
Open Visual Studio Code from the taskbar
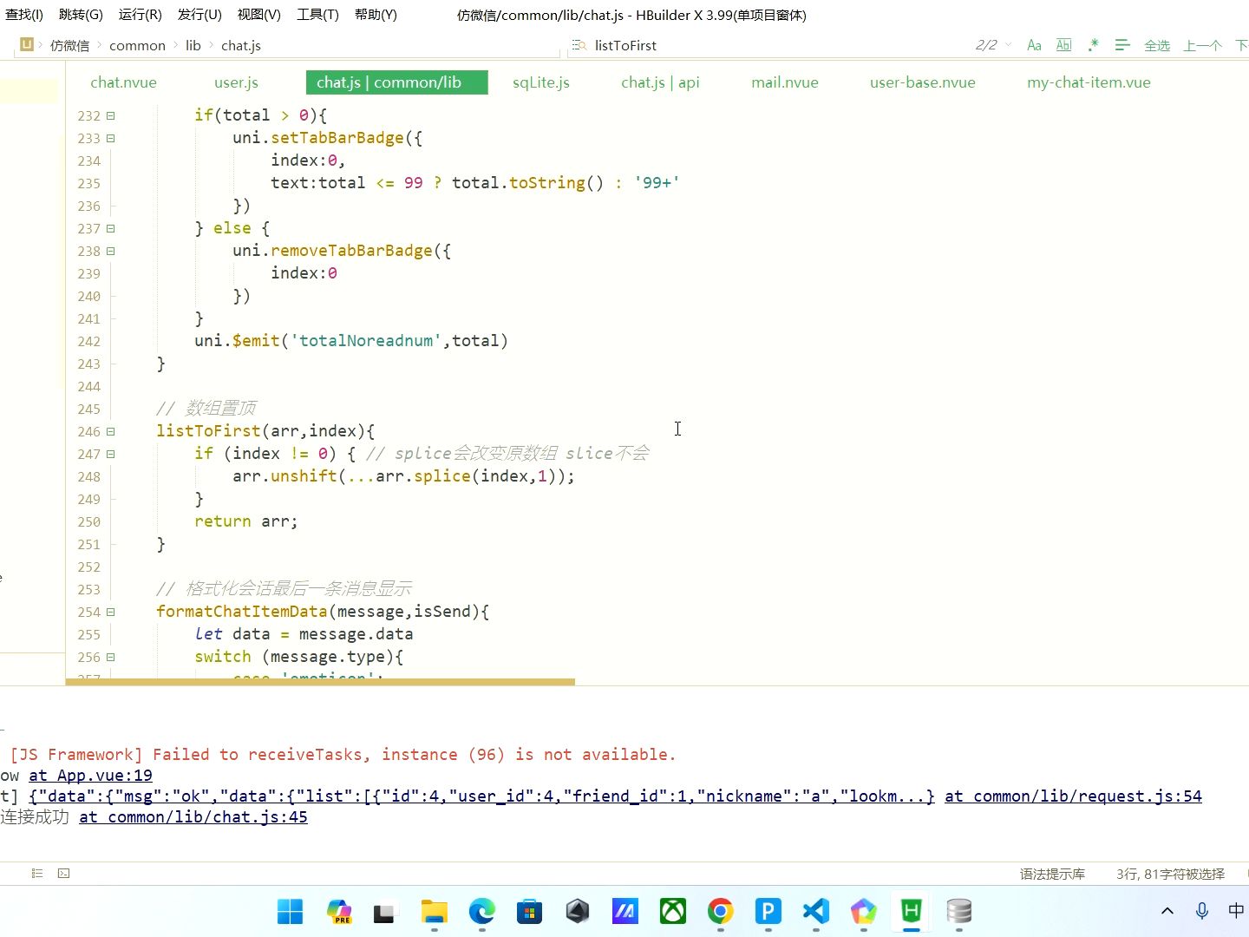click(x=815, y=911)
